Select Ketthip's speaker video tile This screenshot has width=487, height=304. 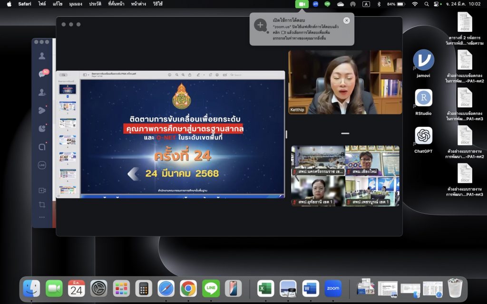345,83
